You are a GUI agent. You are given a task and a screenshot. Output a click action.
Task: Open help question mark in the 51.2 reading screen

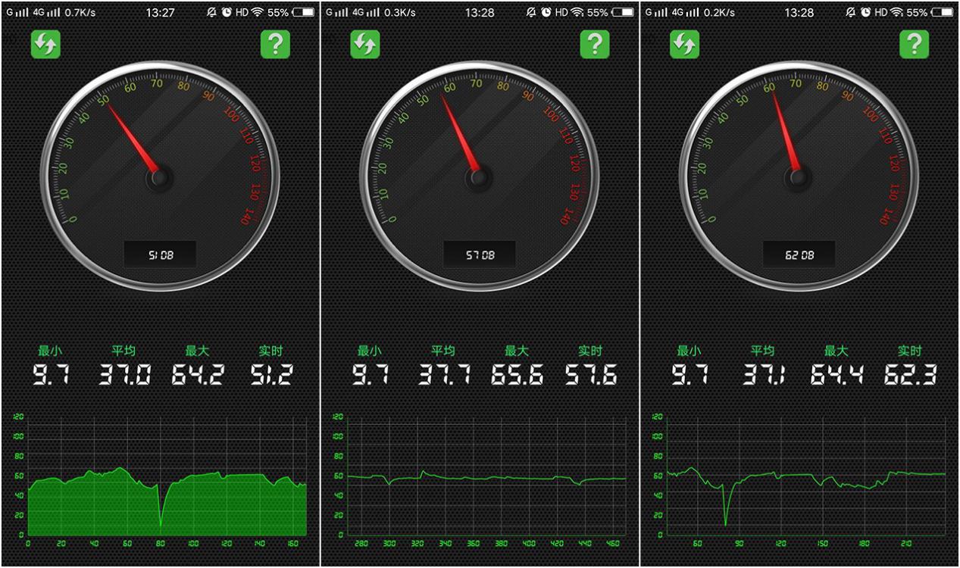[x=275, y=45]
